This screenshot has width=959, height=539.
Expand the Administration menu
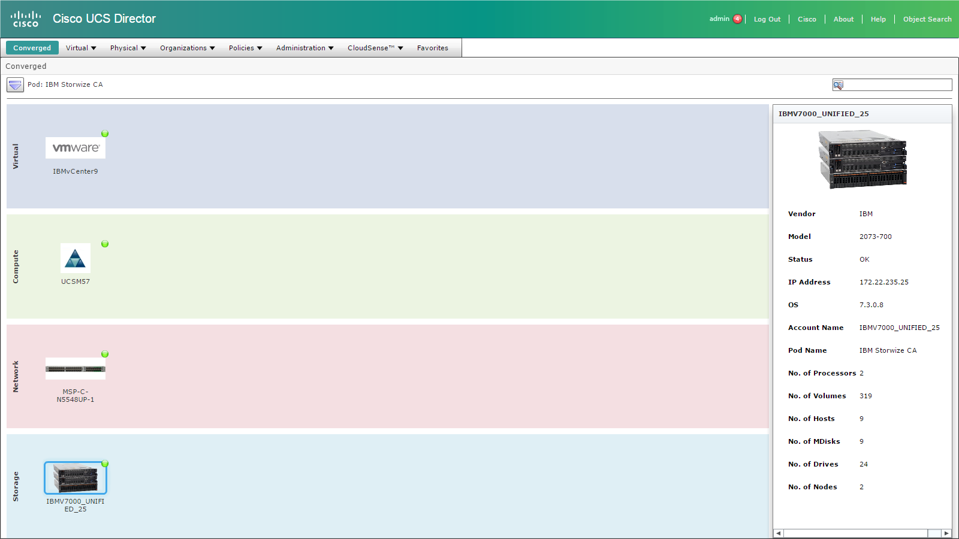[304, 48]
